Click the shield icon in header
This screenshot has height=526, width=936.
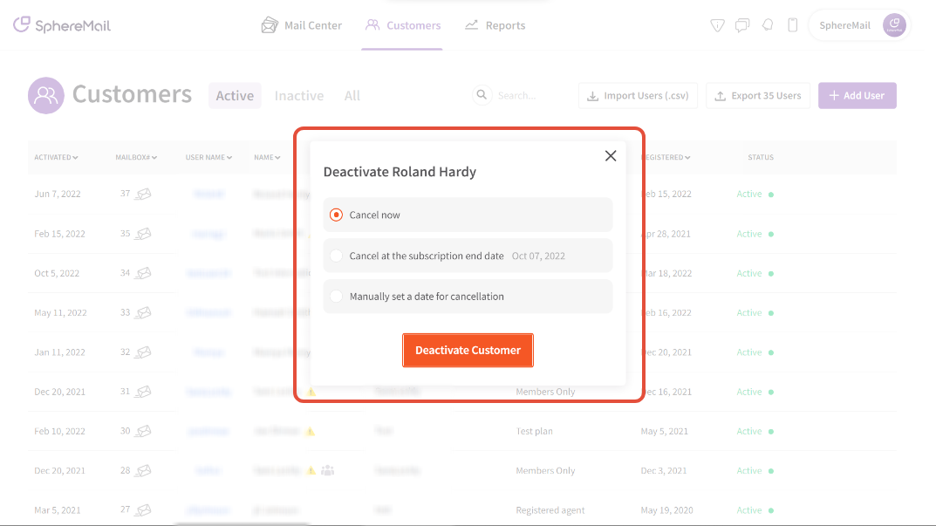tap(717, 25)
